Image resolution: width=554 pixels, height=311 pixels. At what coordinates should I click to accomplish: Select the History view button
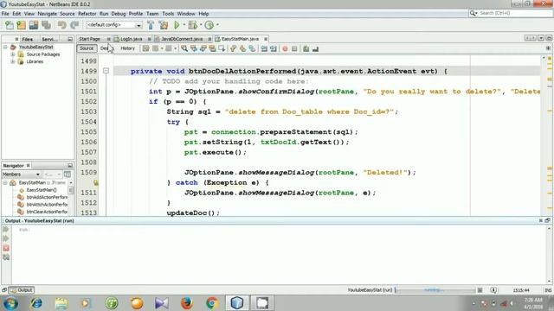(128, 48)
